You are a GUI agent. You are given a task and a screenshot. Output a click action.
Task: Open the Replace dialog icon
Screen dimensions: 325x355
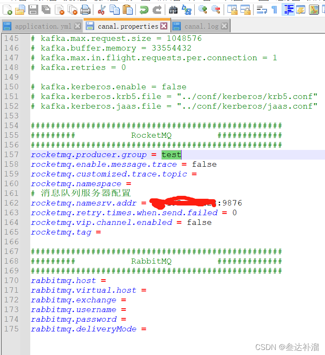click(187, 10)
